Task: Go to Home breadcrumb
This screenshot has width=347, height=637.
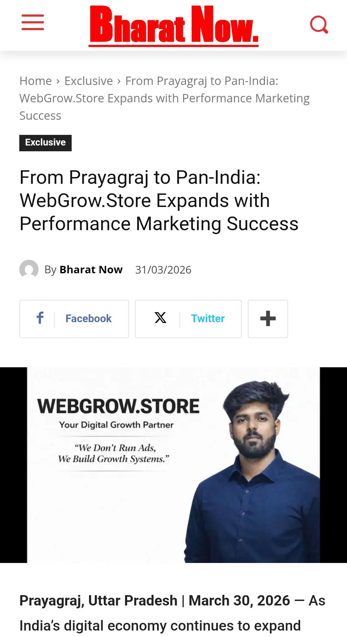Action: (x=36, y=81)
